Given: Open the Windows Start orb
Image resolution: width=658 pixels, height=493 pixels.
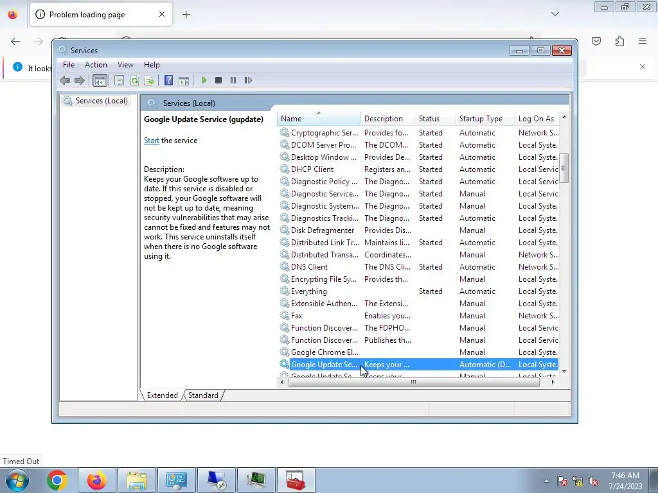Looking at the screenshot, I should pos(17,480).
